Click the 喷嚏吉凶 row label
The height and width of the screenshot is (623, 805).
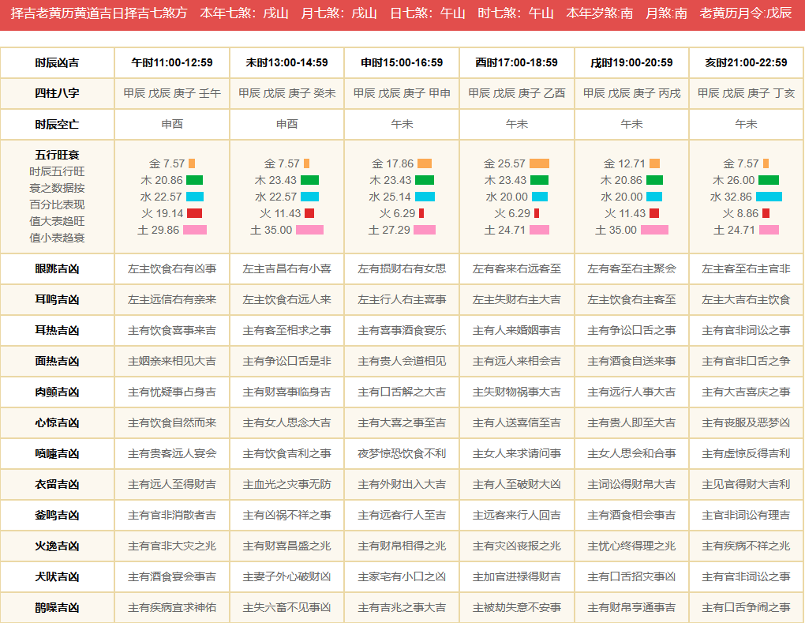click(57, 453)
